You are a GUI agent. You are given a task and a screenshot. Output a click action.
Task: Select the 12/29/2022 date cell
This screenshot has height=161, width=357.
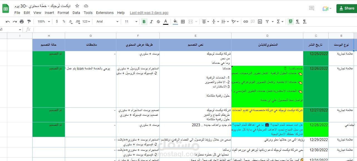[316, 142]
